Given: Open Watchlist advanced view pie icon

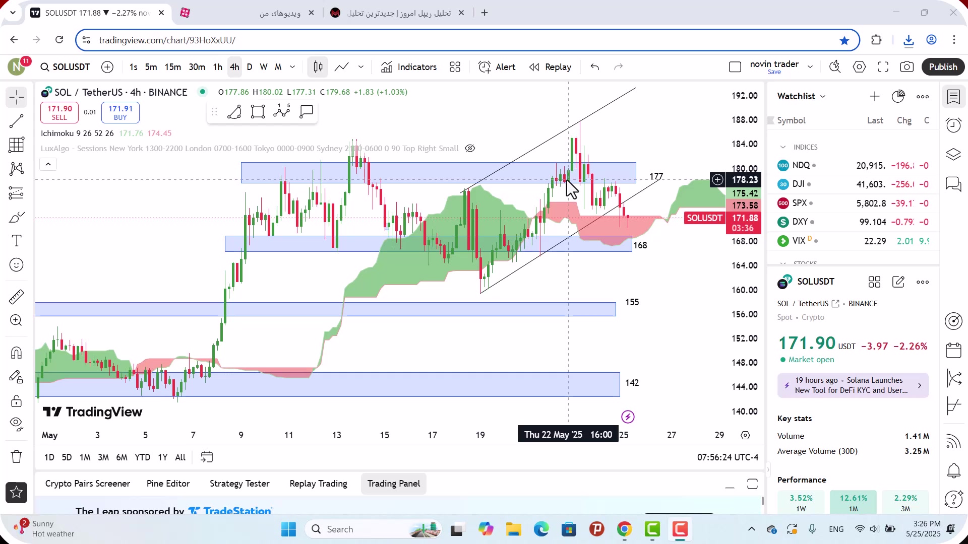Looking at the screenshot, I should (x=898, y=96).
